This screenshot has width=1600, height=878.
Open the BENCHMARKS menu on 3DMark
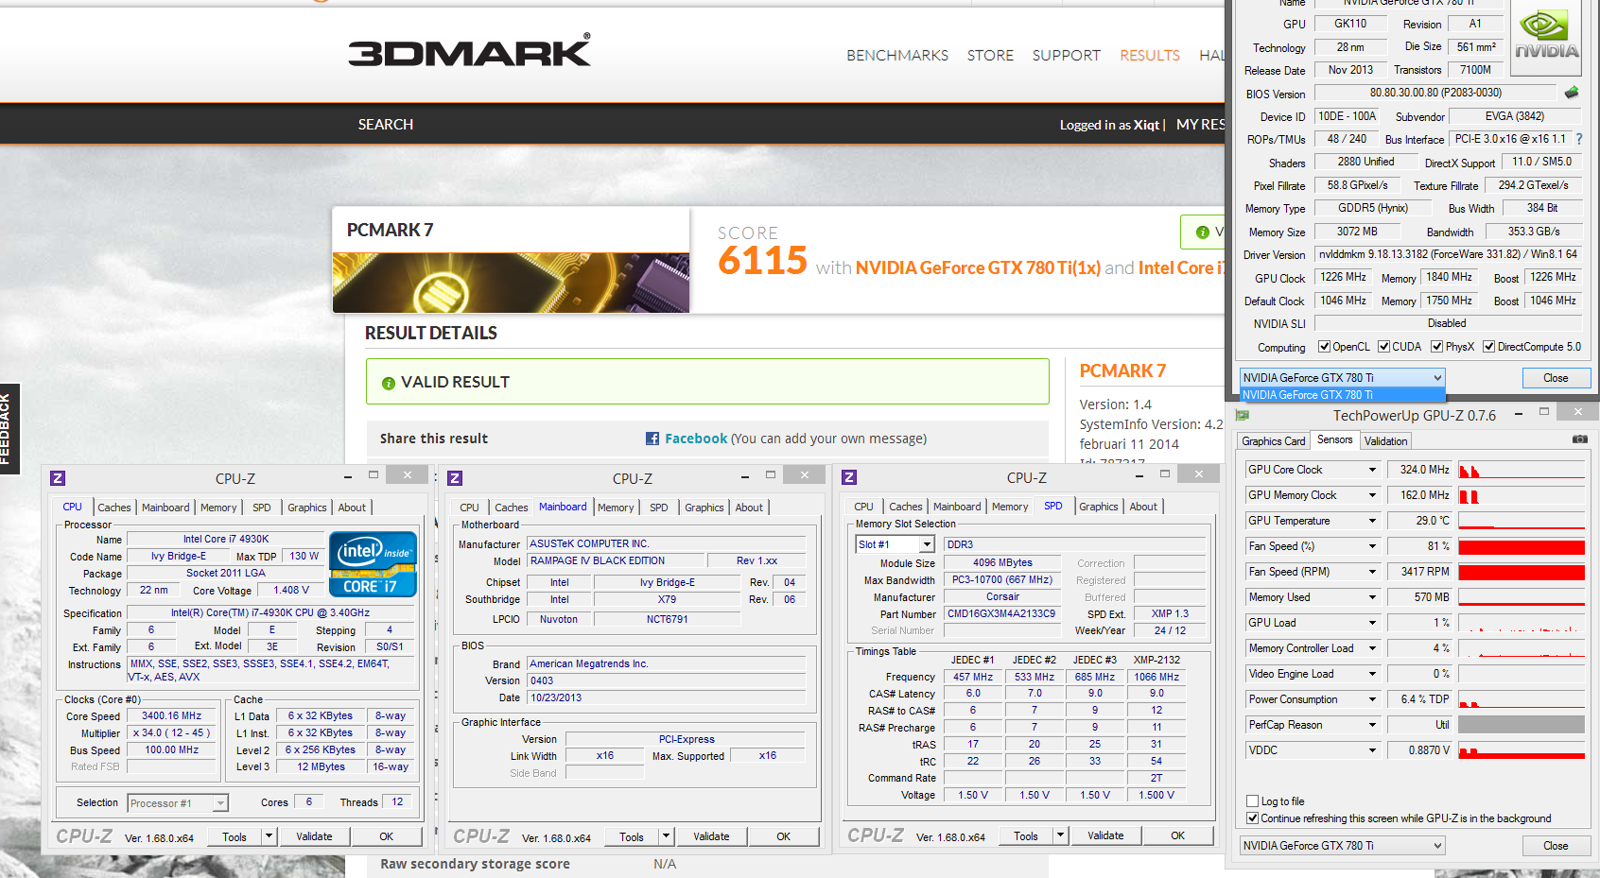coord(897,56)
